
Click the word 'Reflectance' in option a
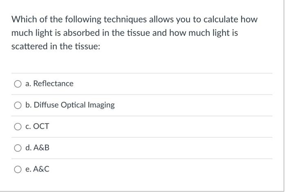(x=53, y=84)
